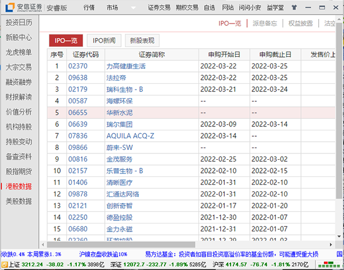The width and height of the screenshot is (344, 270).
Task: Click the IPO新闻 button
Action: [104, 40]
